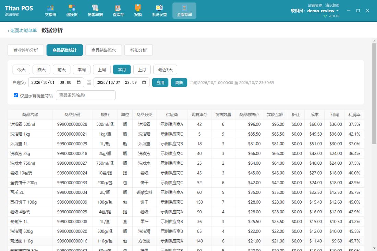Click the 现有库存 column header
377x251 pixels.
(199, 115)
